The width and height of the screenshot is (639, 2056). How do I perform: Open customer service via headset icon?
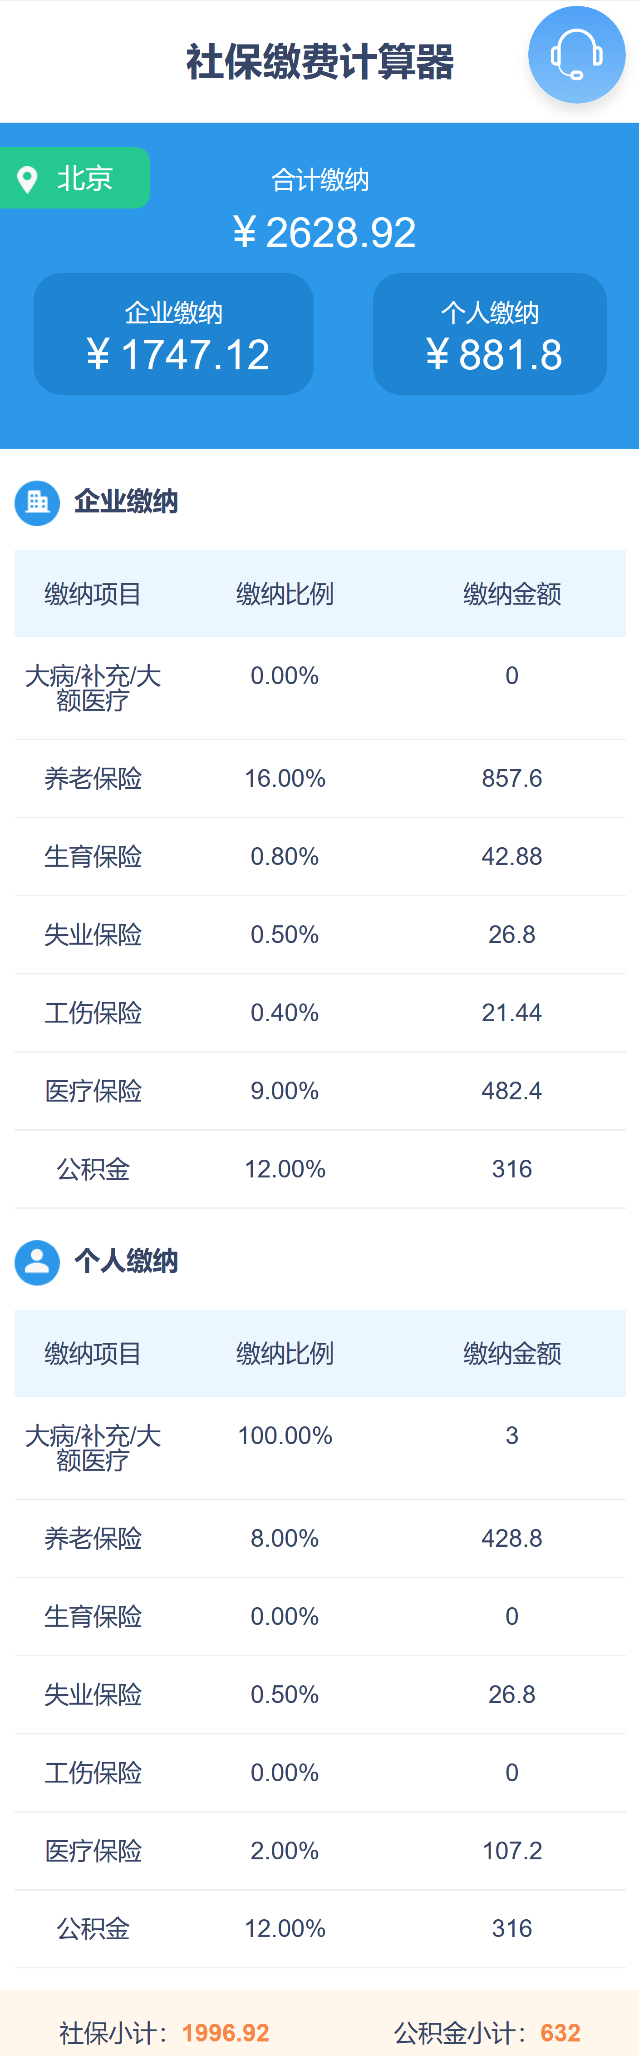pos(576,54)
